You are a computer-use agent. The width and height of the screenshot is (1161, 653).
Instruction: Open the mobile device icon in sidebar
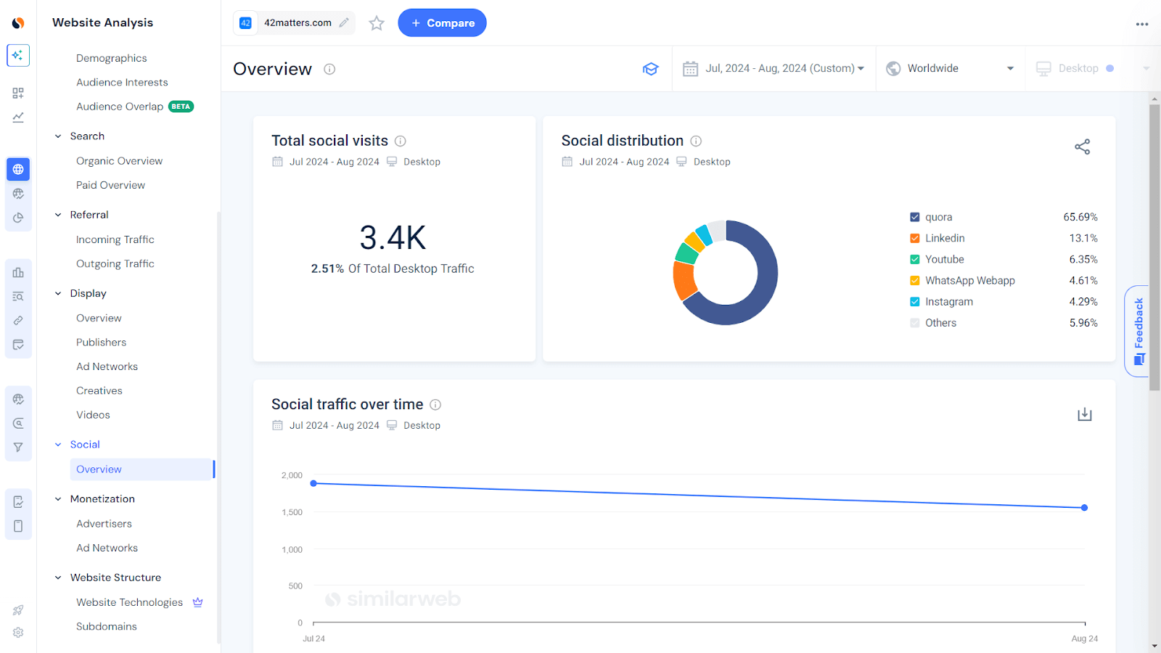pyautogui.click(x=18, y=526)
